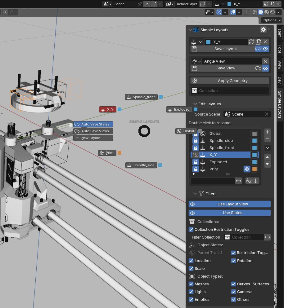Toggle X-Ray icon in viewport header
The image size is (284, 308).
click(247, 12)
